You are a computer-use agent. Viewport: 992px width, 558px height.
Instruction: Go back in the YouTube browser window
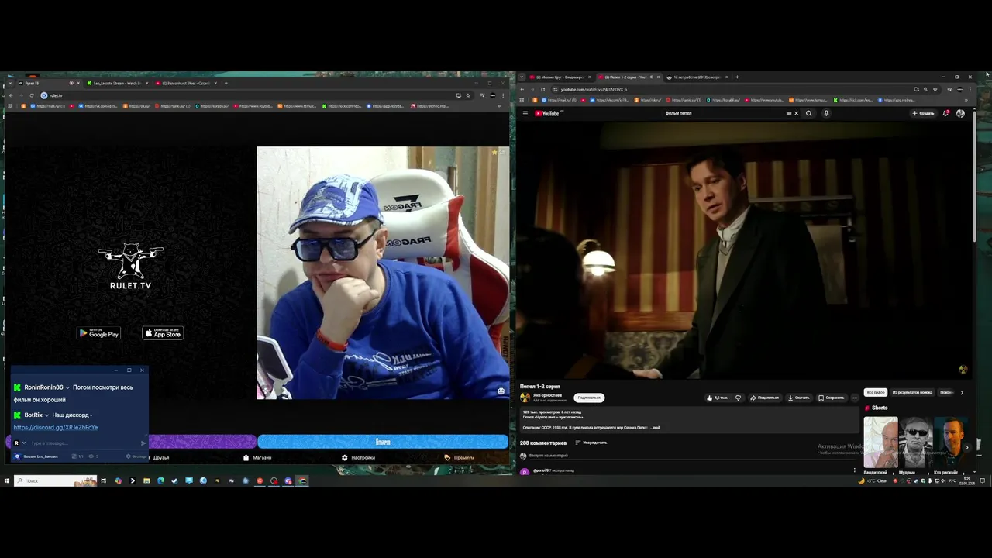tap(522, 89)
